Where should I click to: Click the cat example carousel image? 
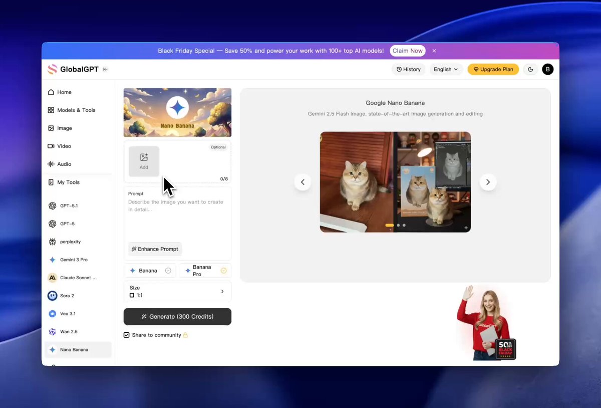tap(395, 182)
